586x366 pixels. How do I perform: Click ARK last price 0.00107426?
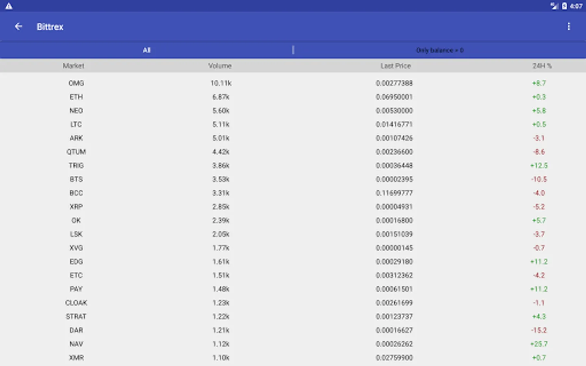[394, 138]
